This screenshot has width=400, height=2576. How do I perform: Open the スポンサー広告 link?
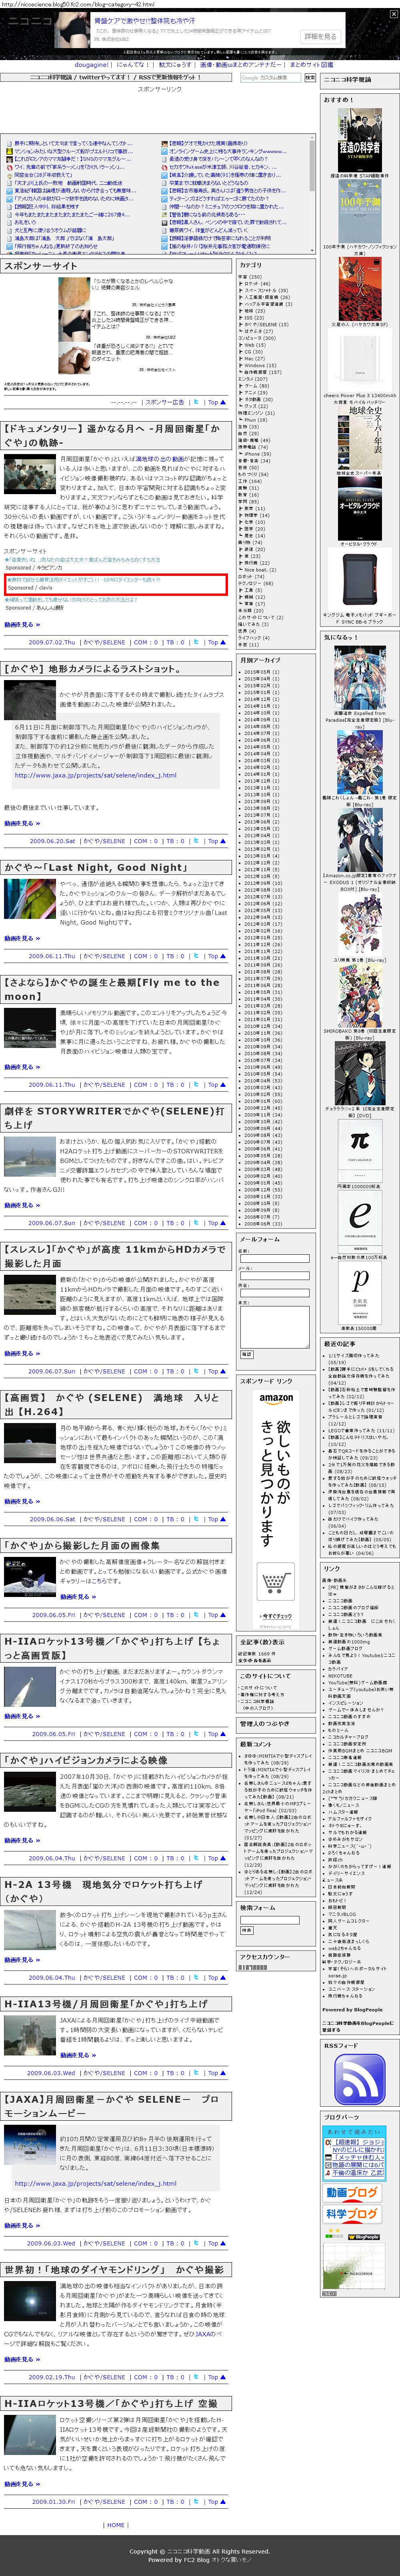coord(164,402)
